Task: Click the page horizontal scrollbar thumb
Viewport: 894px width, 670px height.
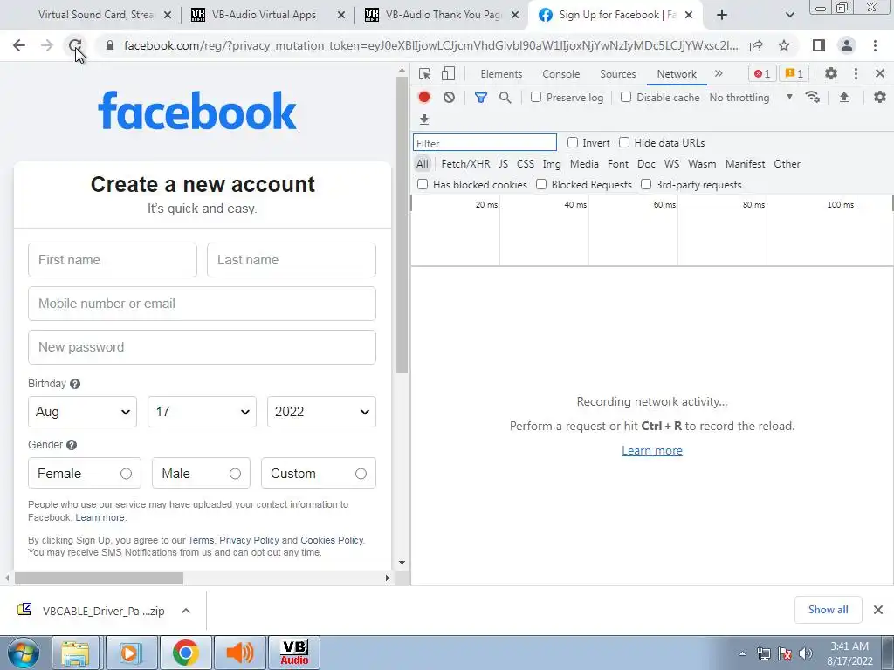Action: pyautogui.click(x=99, y=578)
